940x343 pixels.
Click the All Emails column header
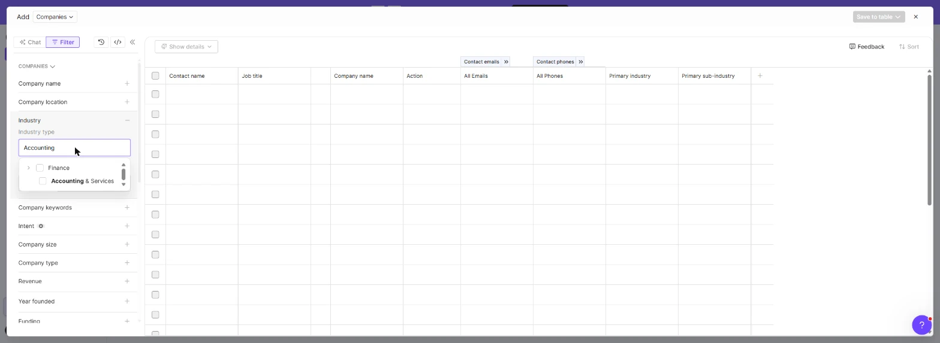(x=497, y=76)
